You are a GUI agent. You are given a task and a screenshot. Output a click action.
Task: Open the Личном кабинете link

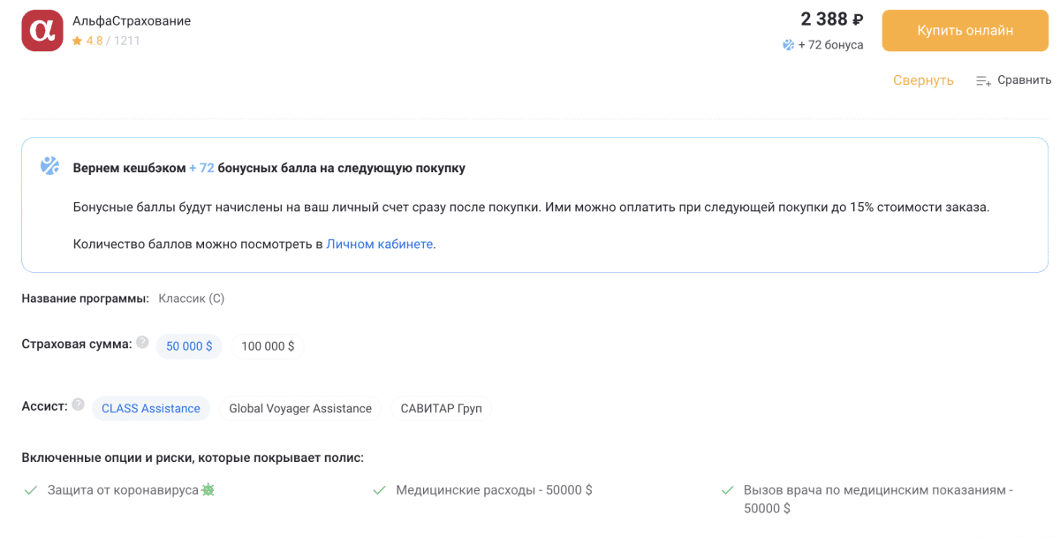tap(380, 244)
